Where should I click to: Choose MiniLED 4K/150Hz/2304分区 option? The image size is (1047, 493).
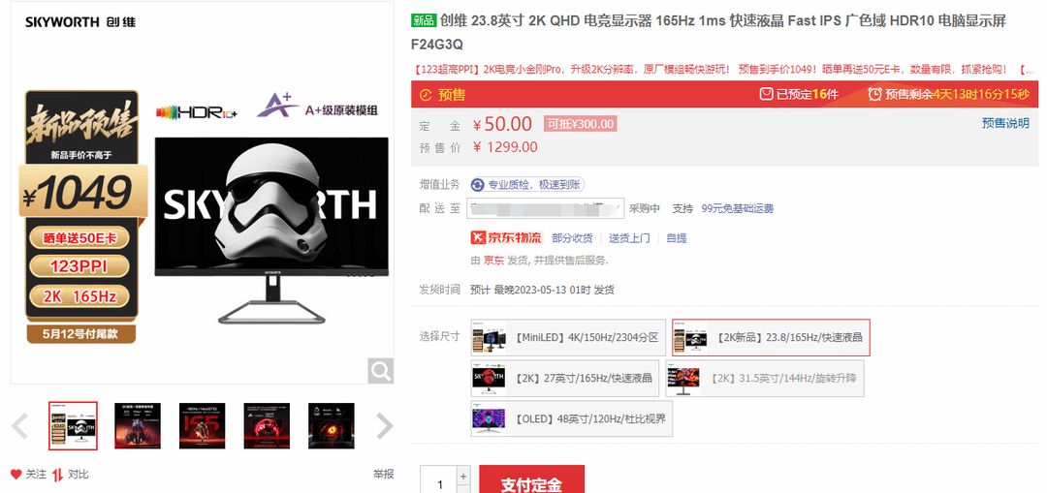coord(568,338)
